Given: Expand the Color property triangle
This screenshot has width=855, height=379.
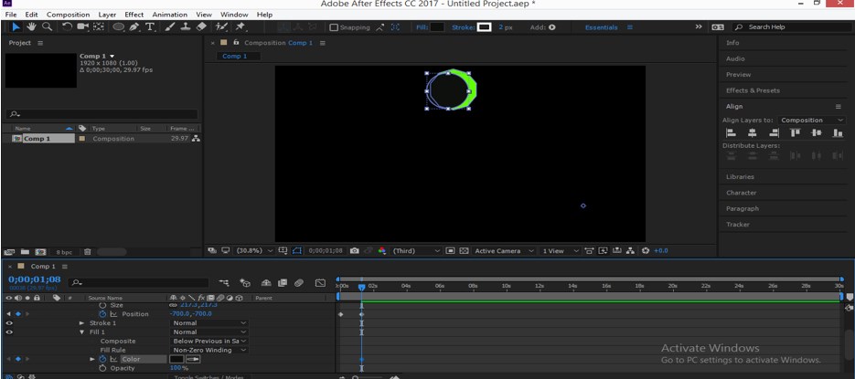Looking at the screenshot, I should click(92, 360).
